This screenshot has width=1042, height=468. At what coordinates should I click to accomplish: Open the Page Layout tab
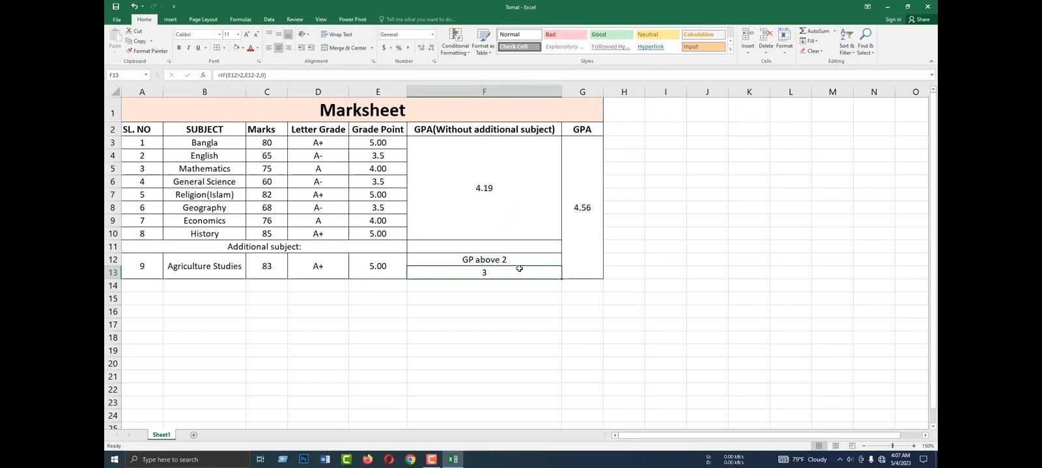(203, 19)
